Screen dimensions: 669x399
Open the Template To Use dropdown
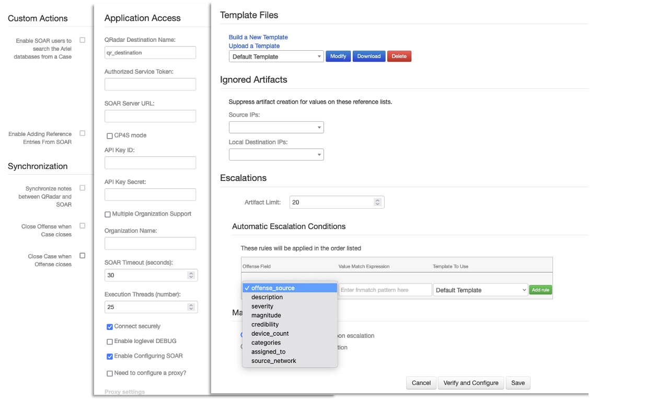(x=480, y=289)
